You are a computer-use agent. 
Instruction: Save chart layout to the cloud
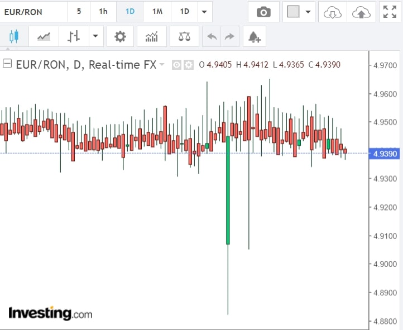click(x=361, y=12)
